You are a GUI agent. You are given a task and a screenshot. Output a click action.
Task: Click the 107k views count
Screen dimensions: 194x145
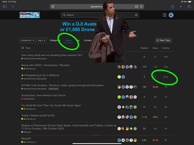point(155,117)
